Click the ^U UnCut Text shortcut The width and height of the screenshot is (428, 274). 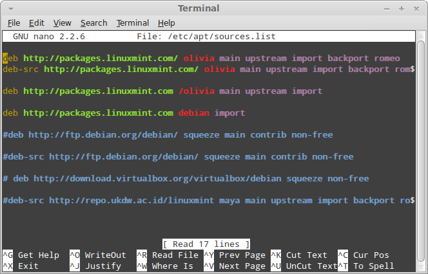point(304,266)
